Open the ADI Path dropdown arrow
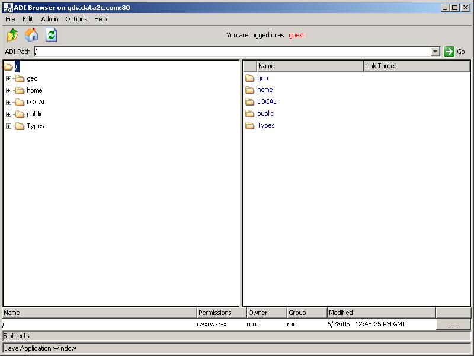 pyautogui.click(x=435, y=52)
